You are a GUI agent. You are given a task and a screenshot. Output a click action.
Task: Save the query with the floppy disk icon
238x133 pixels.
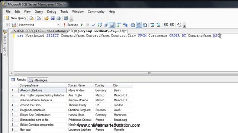point(52,18)
